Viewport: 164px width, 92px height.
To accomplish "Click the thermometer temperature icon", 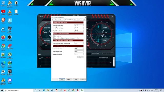I will [98, 40].
